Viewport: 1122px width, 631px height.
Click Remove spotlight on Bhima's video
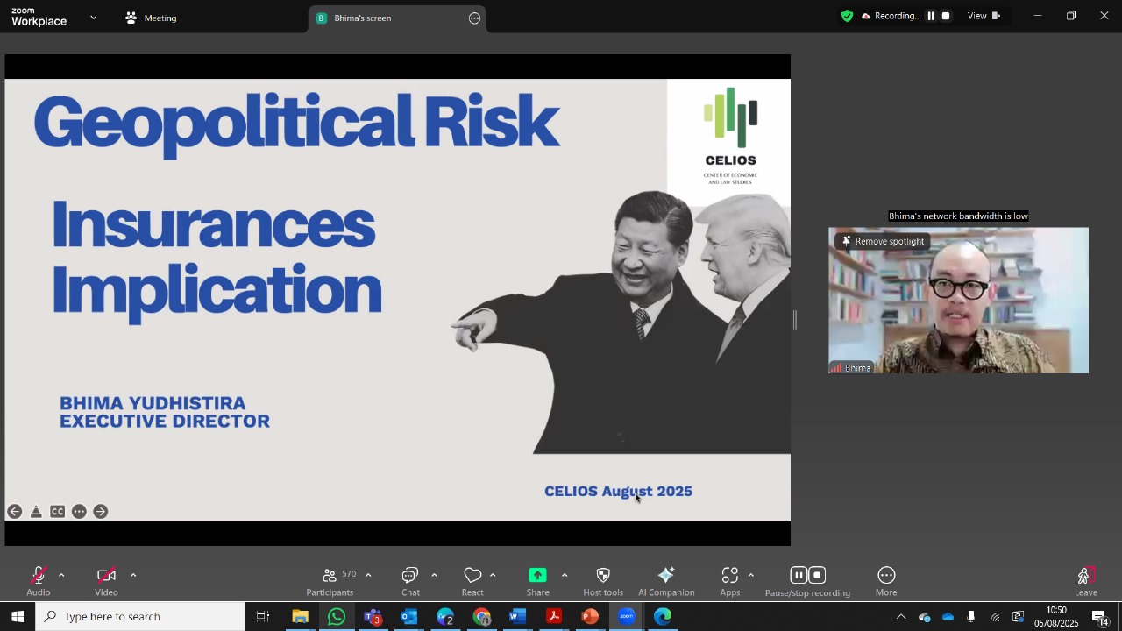click(883, 241)
